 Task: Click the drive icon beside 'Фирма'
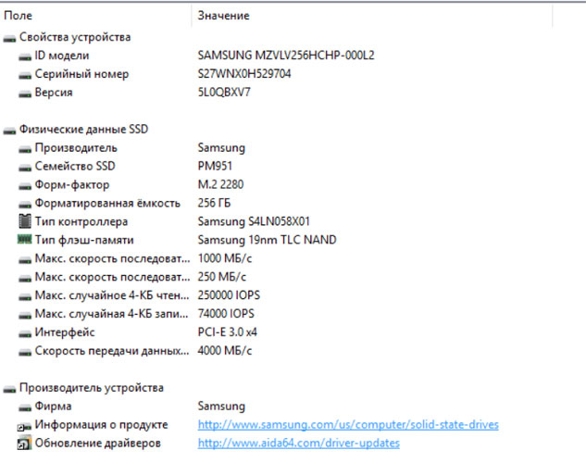tap(25, 408)
